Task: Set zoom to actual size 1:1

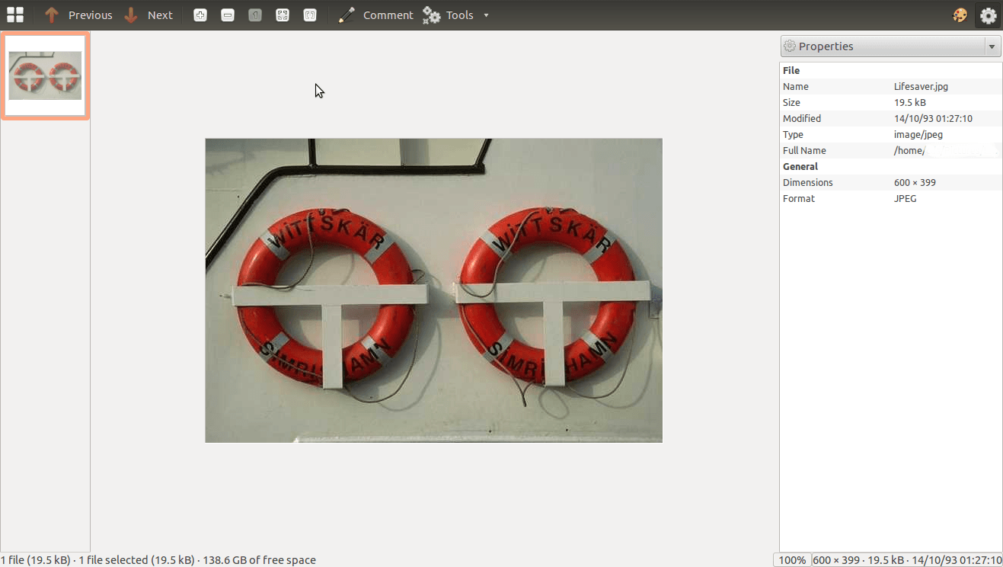Action: pyautogui.click(x=255, y=14)
